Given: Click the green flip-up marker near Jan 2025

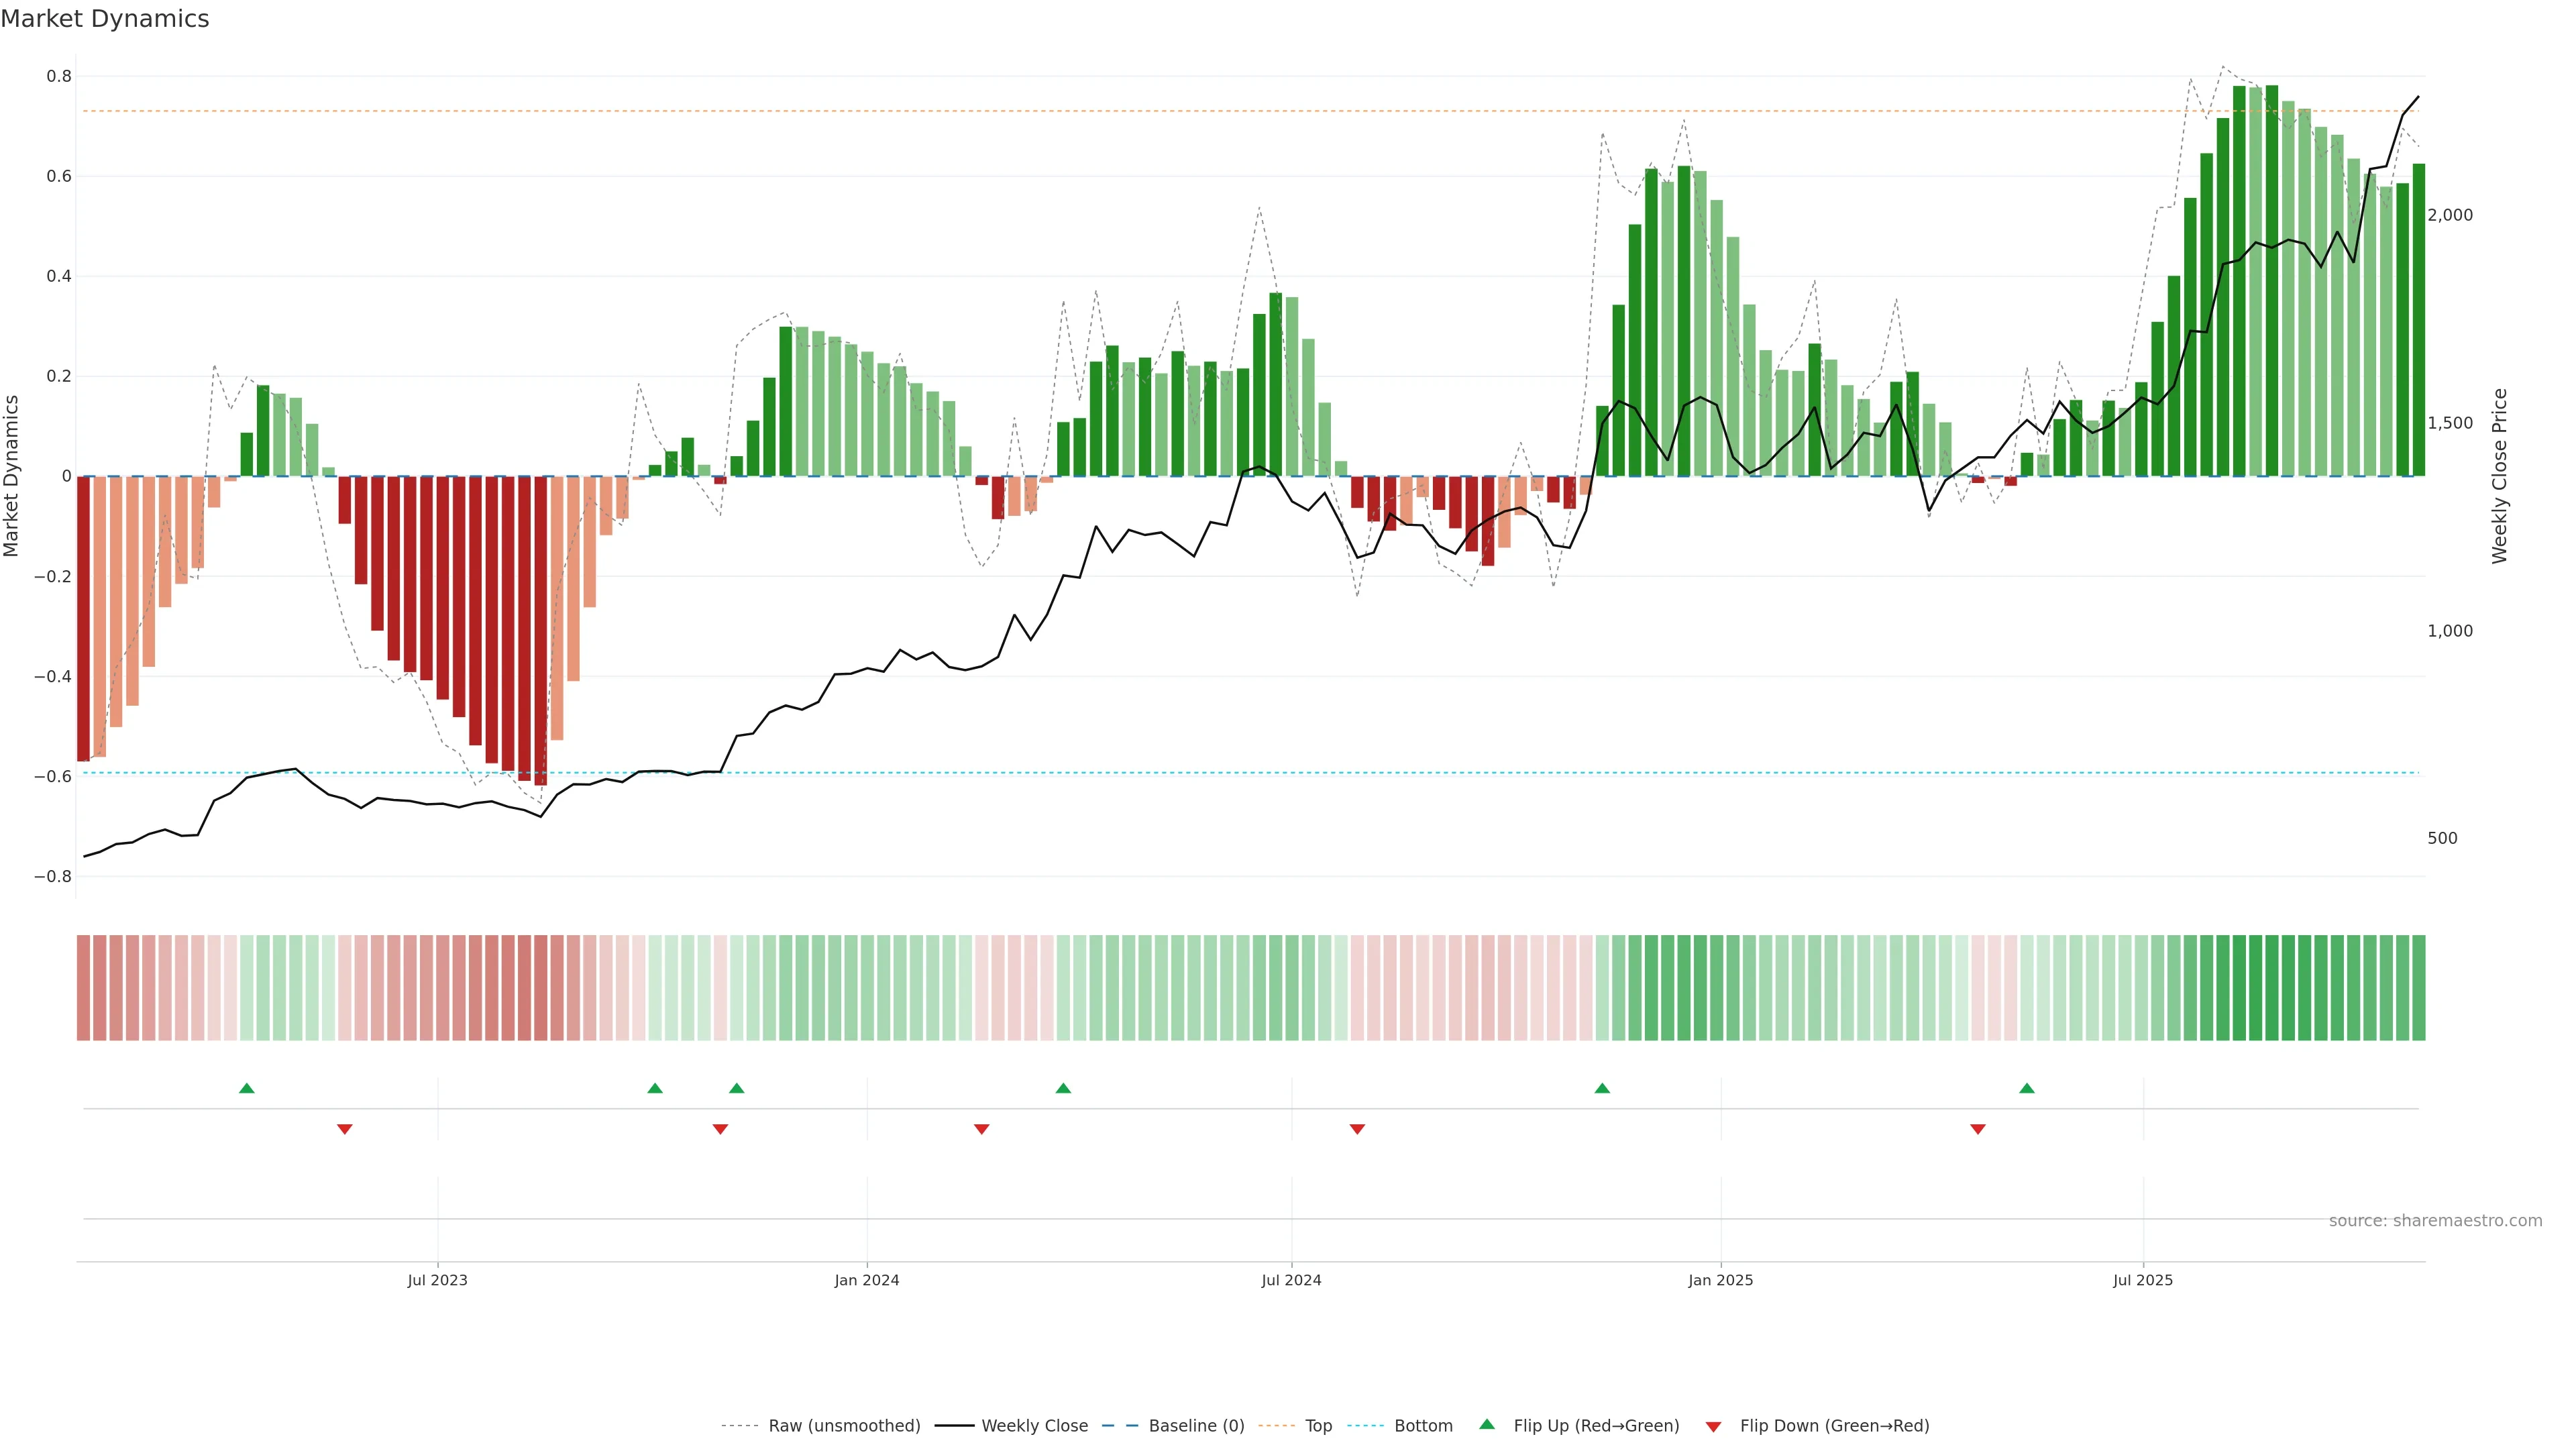Looking at the screenshot, I should (x=1602, y=1088).
